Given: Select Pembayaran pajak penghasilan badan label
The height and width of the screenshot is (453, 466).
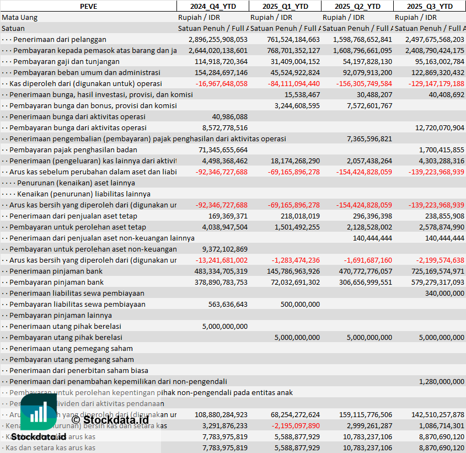Looking at the screenshot, I should click(73, 150).
